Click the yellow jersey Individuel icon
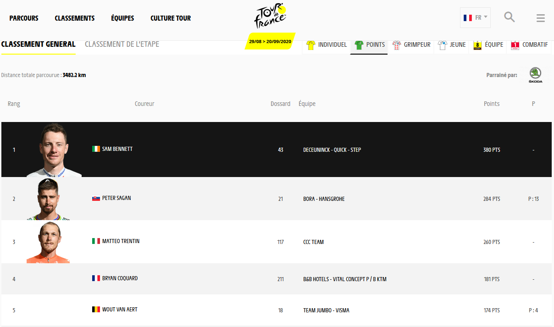Screen dimensions: 554x327 coord(311,45)
